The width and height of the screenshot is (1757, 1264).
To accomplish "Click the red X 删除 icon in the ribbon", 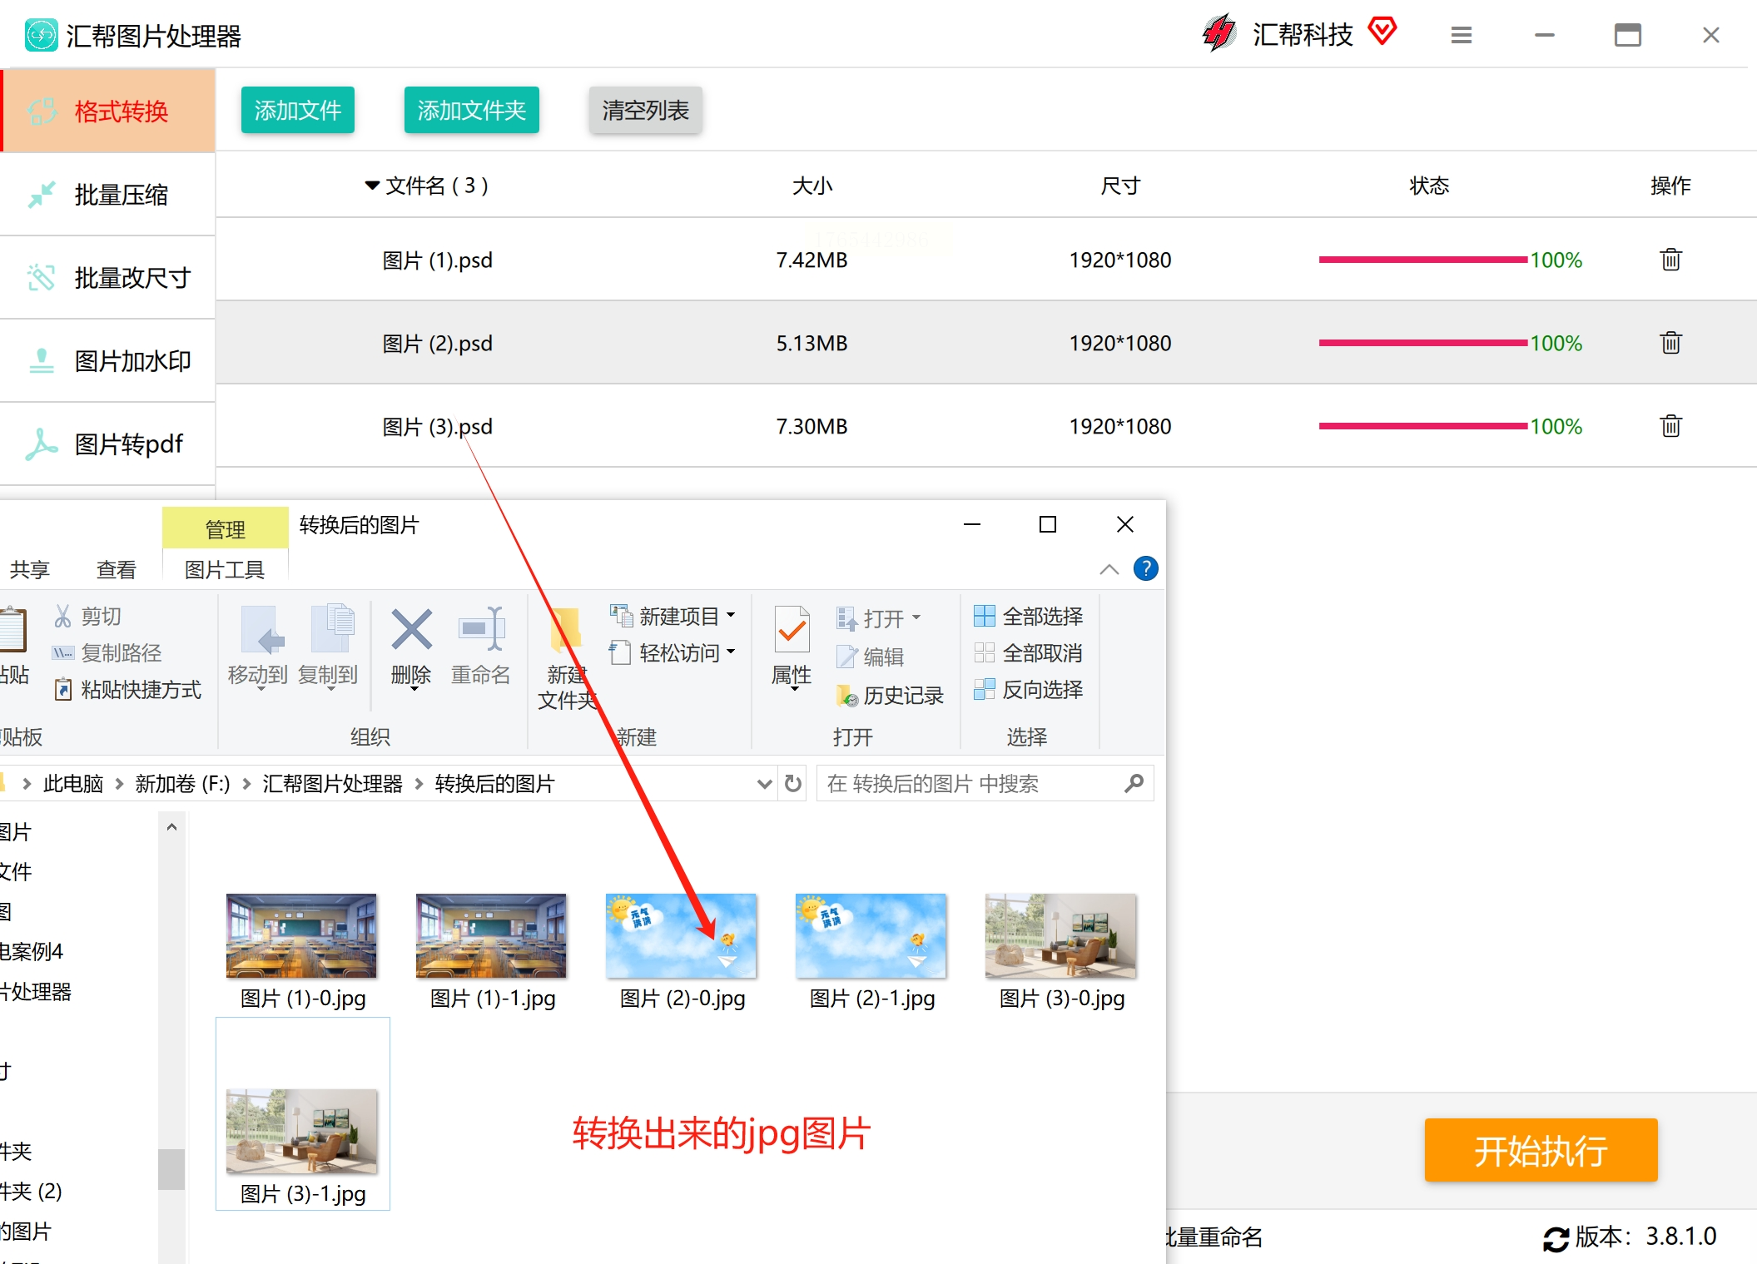I will (x=411, y=631).
